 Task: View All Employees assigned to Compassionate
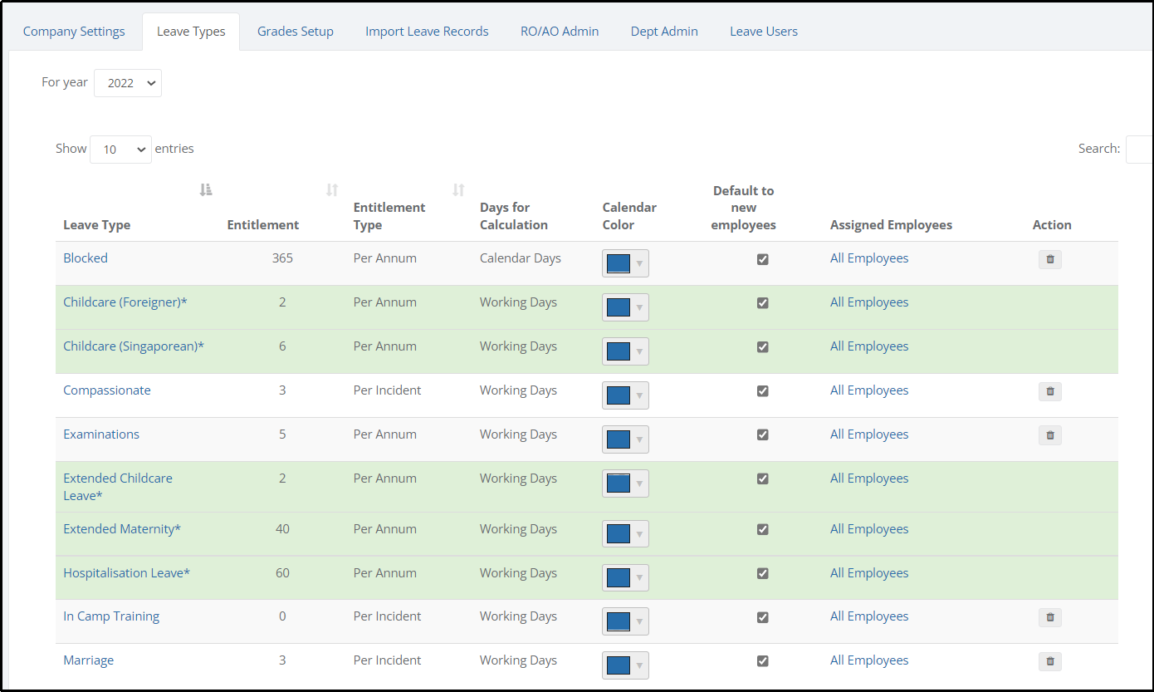[869, 390]
